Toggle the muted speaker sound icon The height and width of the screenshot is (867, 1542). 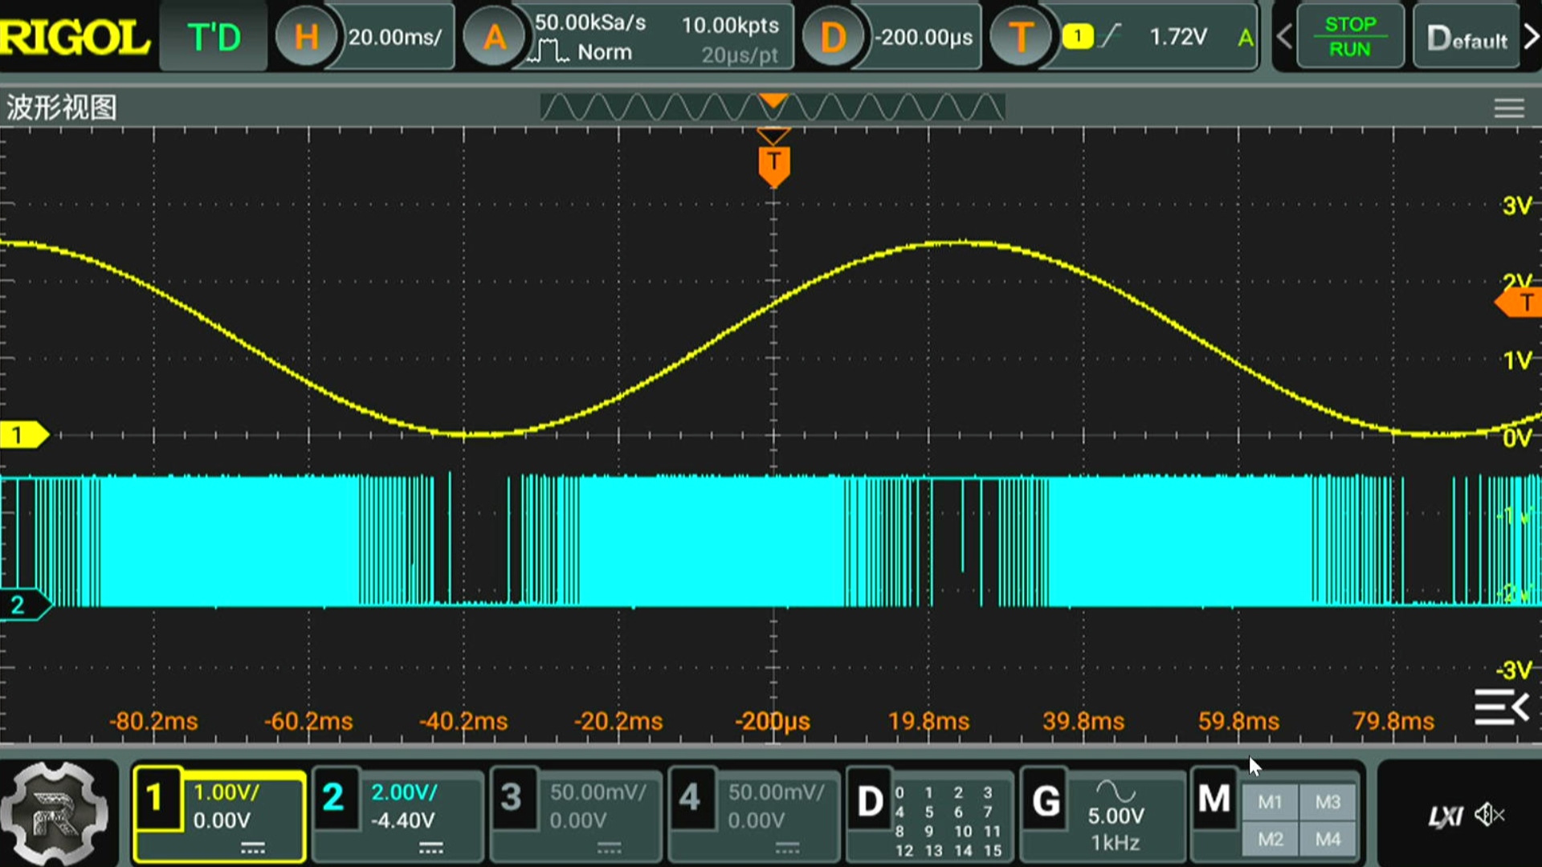coord(1490,816)
